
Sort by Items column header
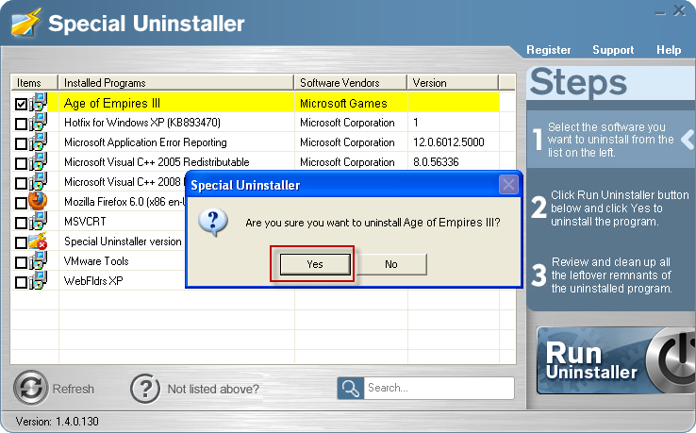[x=34, y=83]
